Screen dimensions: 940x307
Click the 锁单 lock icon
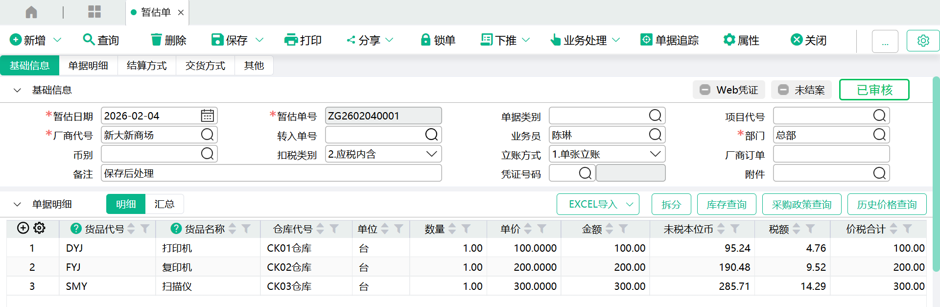(x=425, y=40)
